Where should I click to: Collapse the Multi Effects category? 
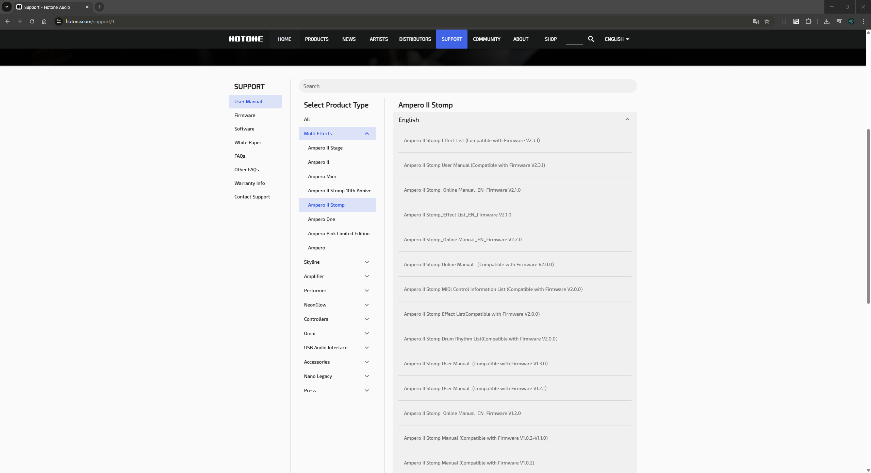pos(366,134)
